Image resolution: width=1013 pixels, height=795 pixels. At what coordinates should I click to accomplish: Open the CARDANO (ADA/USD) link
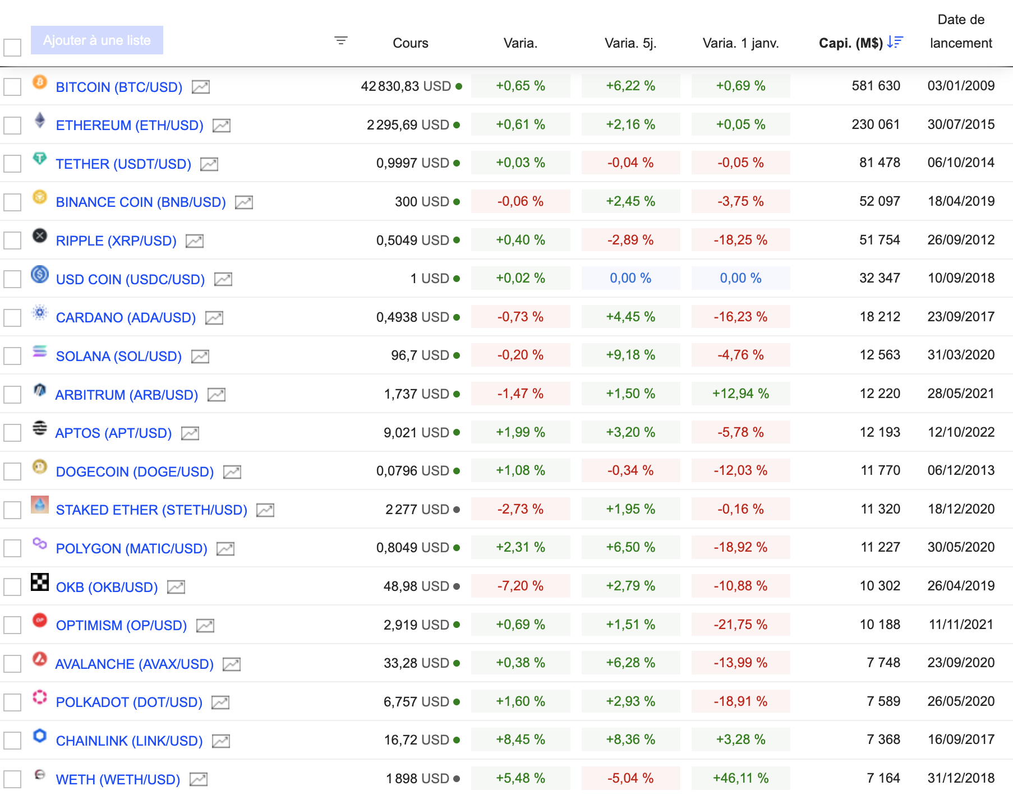(126, 318)
